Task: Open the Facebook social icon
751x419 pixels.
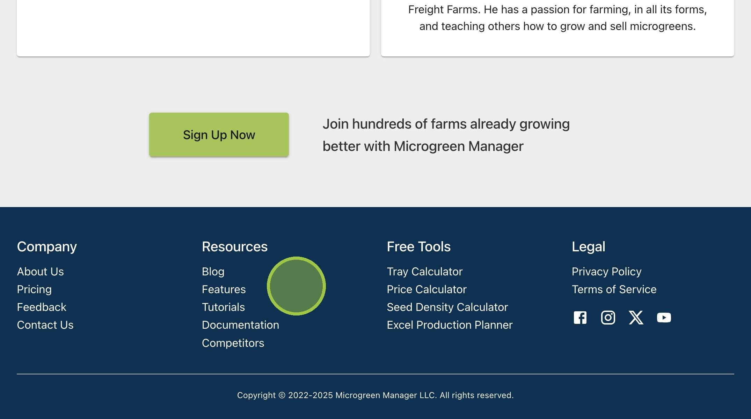Action: tap(580, 318)
